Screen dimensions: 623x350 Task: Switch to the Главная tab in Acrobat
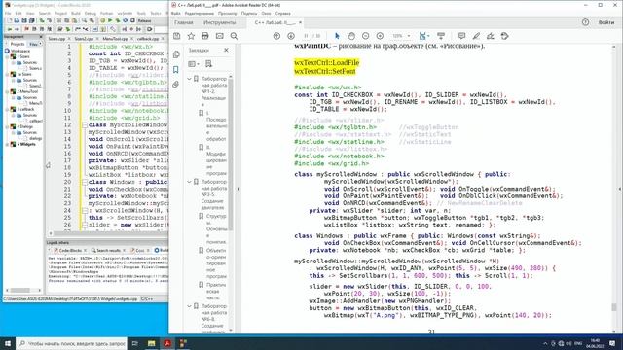click(184, 22)
